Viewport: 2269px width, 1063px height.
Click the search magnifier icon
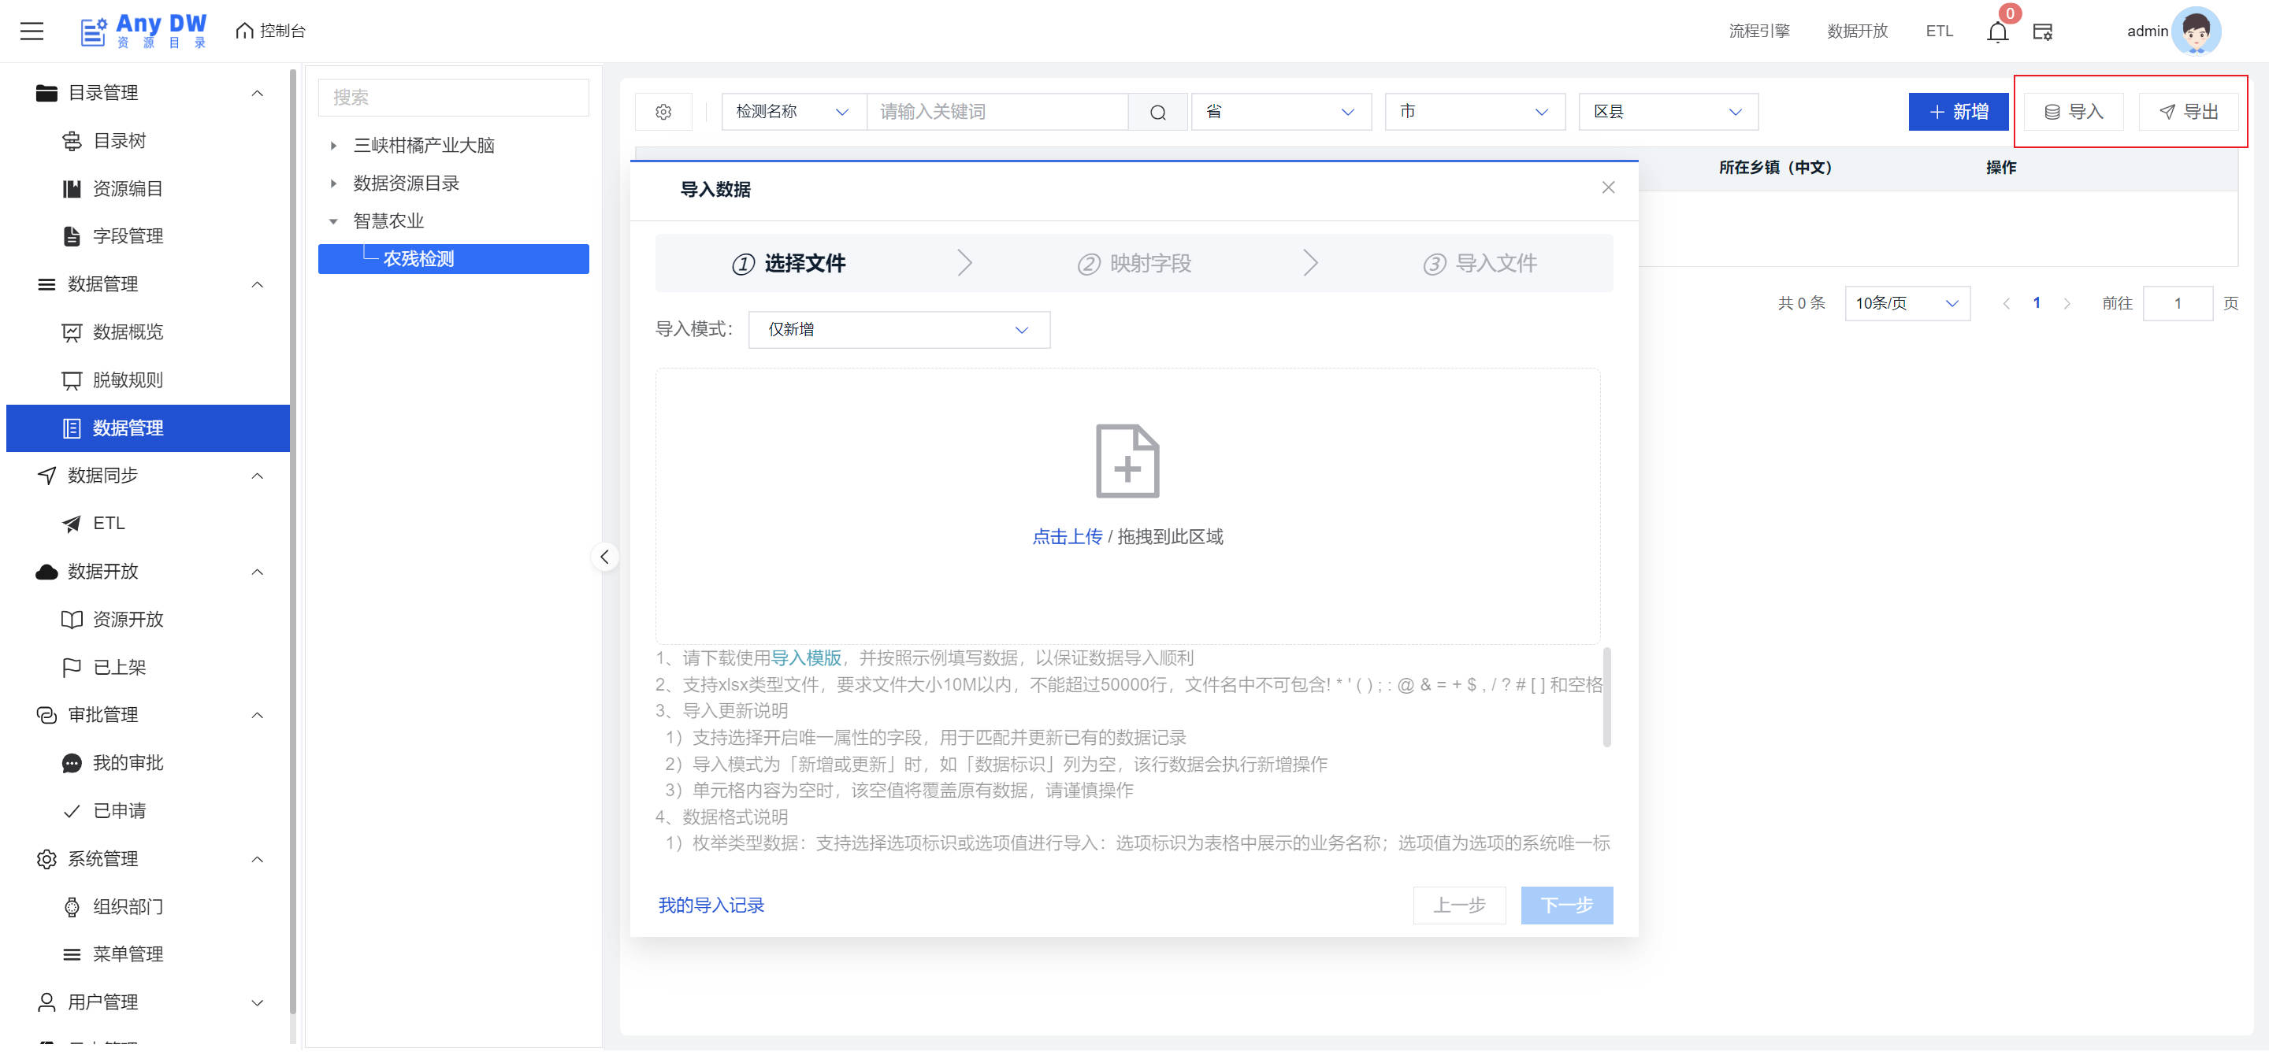tap(1157, 112)
